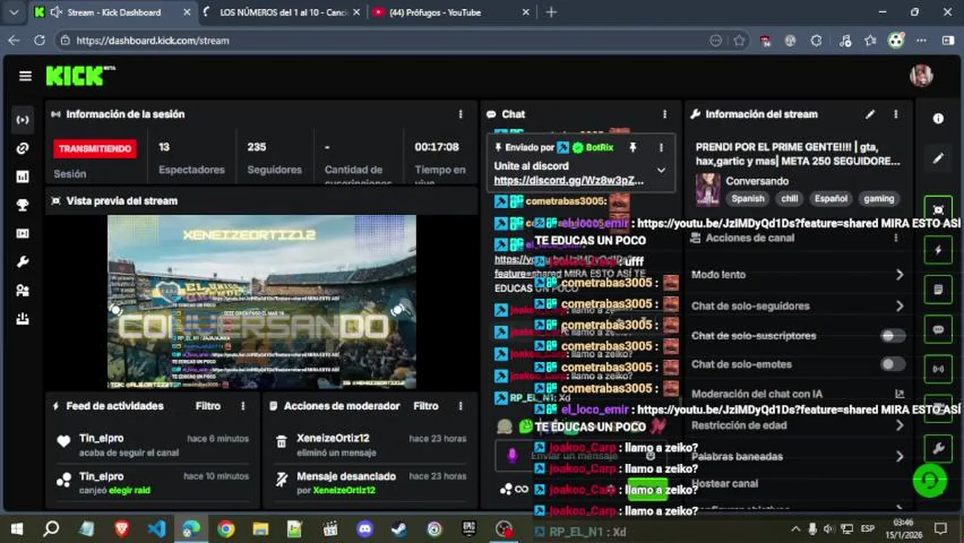Click trash icon beside XeneizeOrtiz12 moderator action
The width and height of the screenshot is (964, 543).
click(281, 442)
